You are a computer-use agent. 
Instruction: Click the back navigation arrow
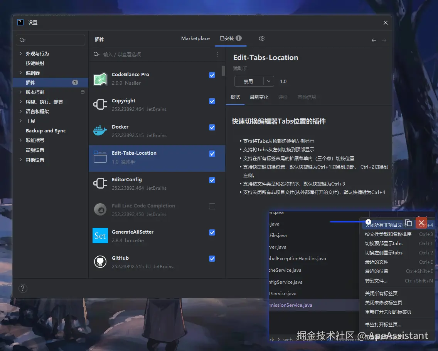pyautogui.click(x=374, y=40)
